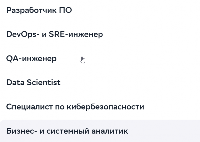Choose the highlighted Бизнес- и системный аналитик item

(100, 131)
